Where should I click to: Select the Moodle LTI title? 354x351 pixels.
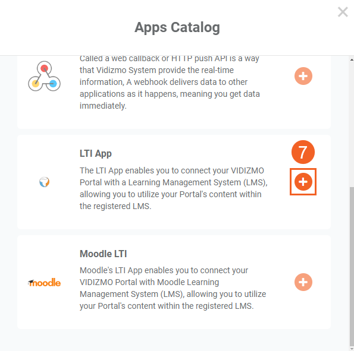coord(103,254)
